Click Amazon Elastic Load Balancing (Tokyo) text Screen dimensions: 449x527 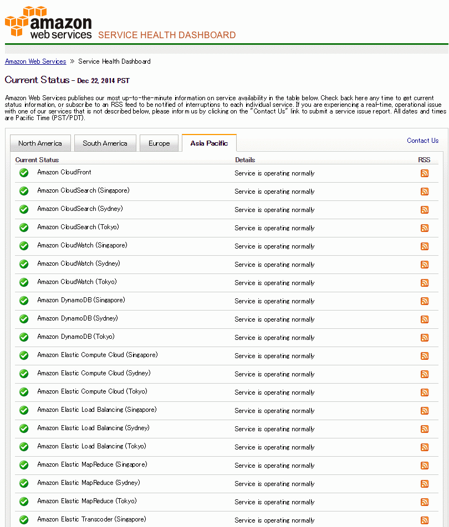[91, 446]
